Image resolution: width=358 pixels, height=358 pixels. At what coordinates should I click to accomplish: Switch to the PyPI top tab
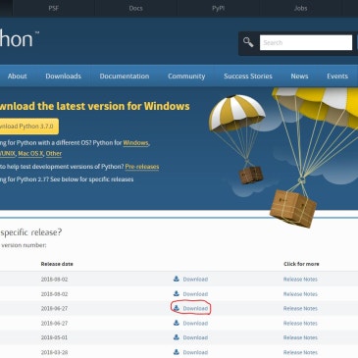218,8
